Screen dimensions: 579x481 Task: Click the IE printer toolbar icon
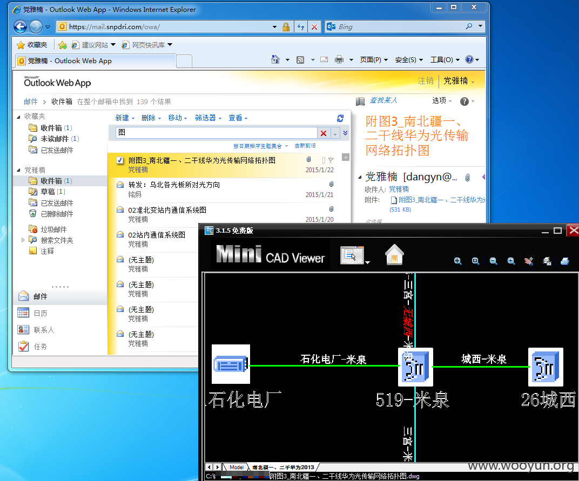click(339, 59)
